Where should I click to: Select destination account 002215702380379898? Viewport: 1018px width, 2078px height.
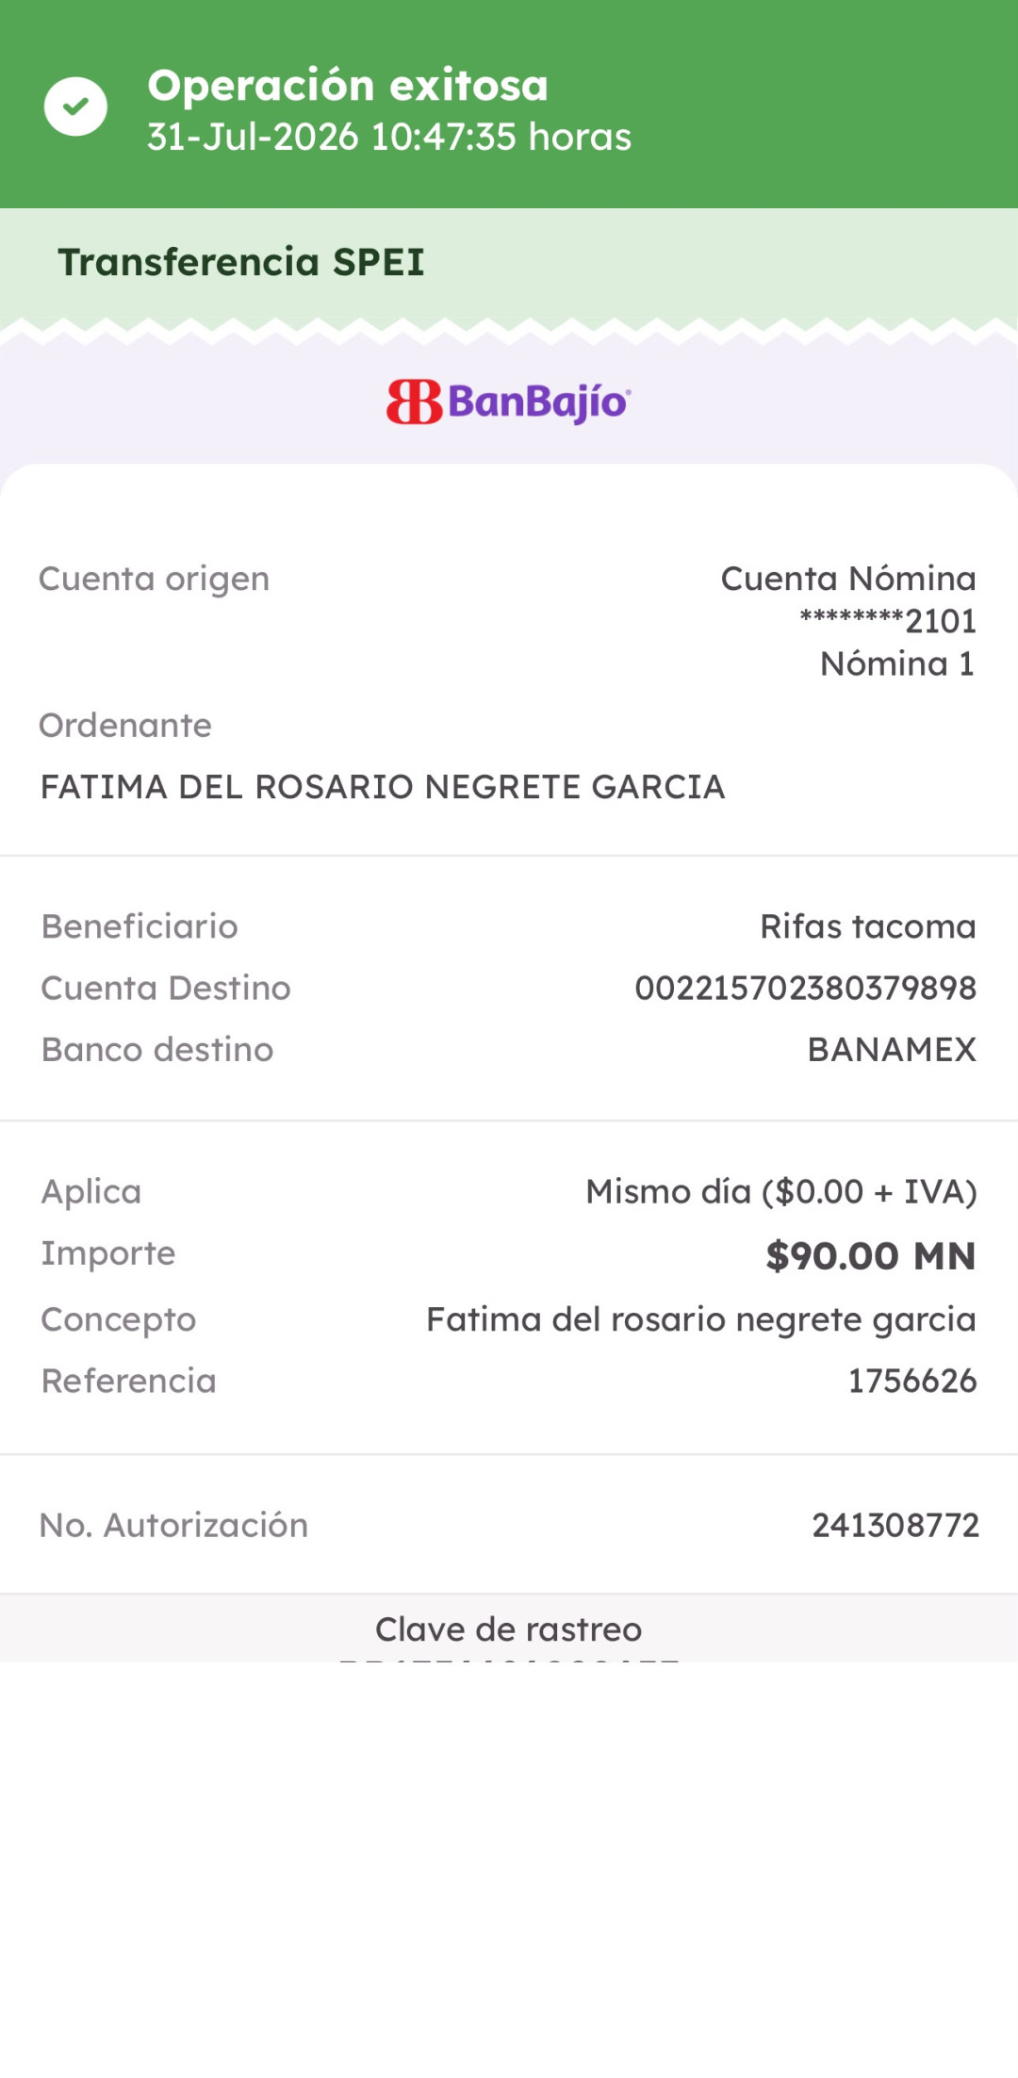click(806, 988)
